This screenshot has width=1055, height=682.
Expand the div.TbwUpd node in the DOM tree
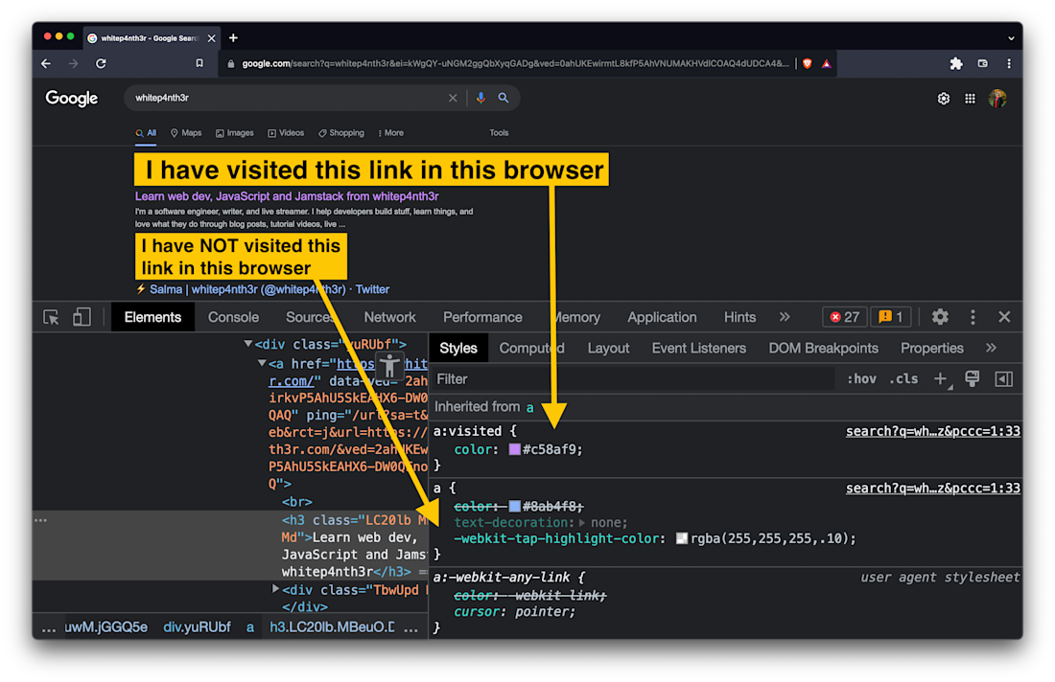276,589
